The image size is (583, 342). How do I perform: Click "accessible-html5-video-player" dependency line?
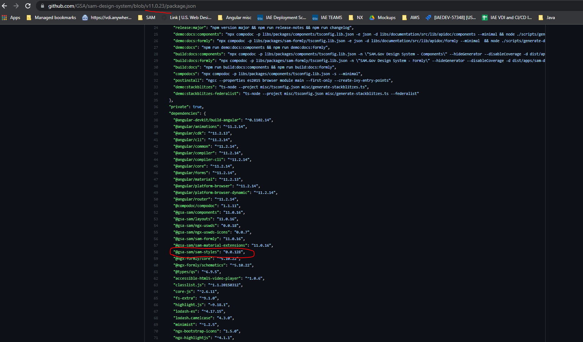tap(219, 279)
